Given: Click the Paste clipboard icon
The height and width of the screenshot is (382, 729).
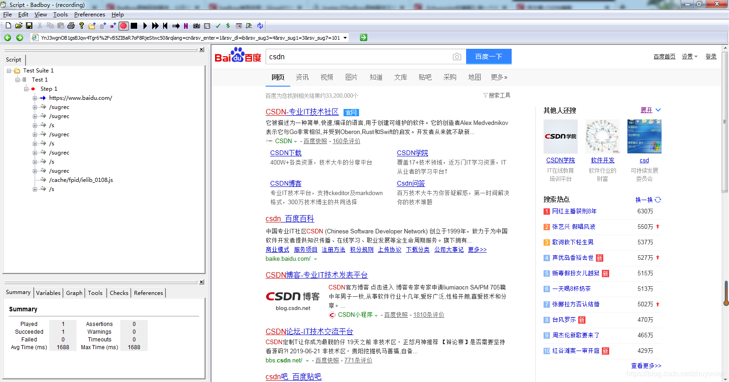Looking at the screenshot, I should 61,26.
